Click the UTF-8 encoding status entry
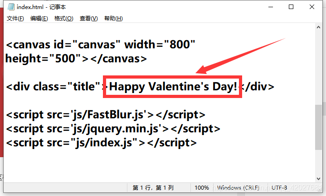Screen dimensions: 326x196 tap(279, 188)
